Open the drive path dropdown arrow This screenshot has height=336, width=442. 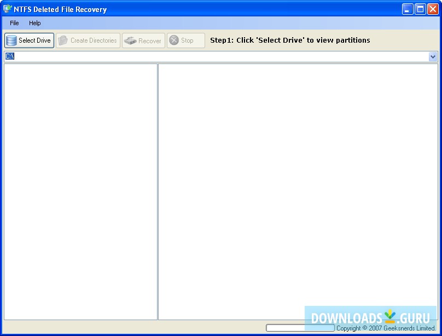click(x=433, y=56)
